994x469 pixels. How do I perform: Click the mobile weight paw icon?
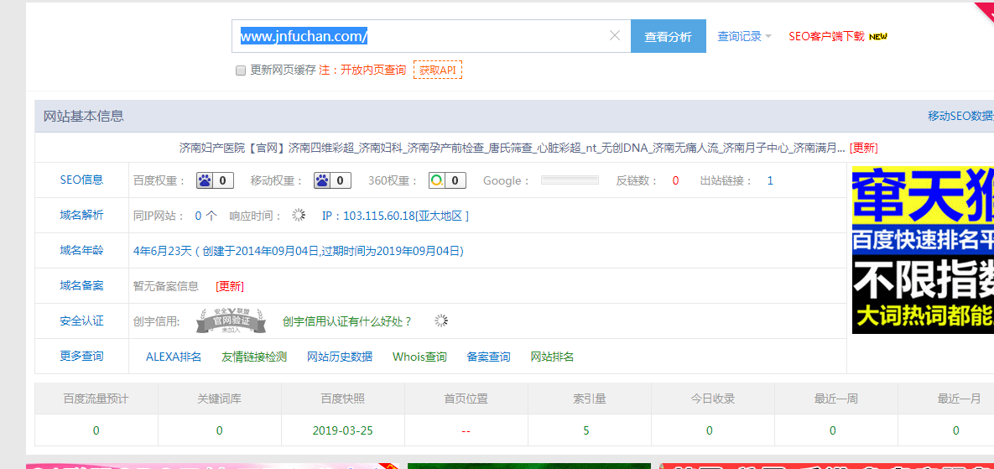point(322,180)
